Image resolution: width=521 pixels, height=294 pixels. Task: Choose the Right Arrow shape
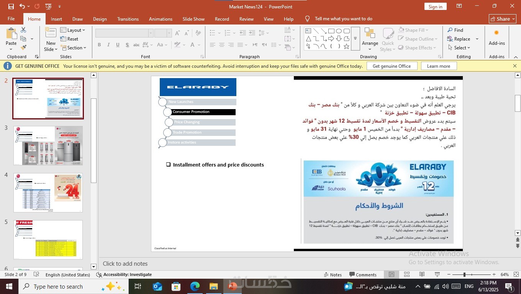pyautogui.click(x=331, y=39)
